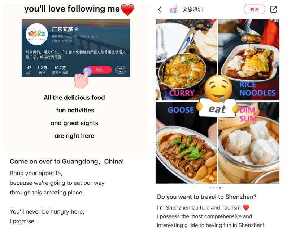Open the share icon at top right

pyautogui.click(x=273, y=9)
